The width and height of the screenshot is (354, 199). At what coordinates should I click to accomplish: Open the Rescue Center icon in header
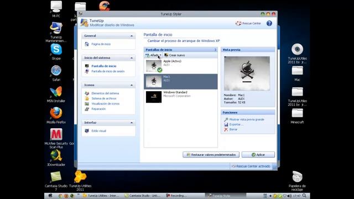[x=238, y=23]
